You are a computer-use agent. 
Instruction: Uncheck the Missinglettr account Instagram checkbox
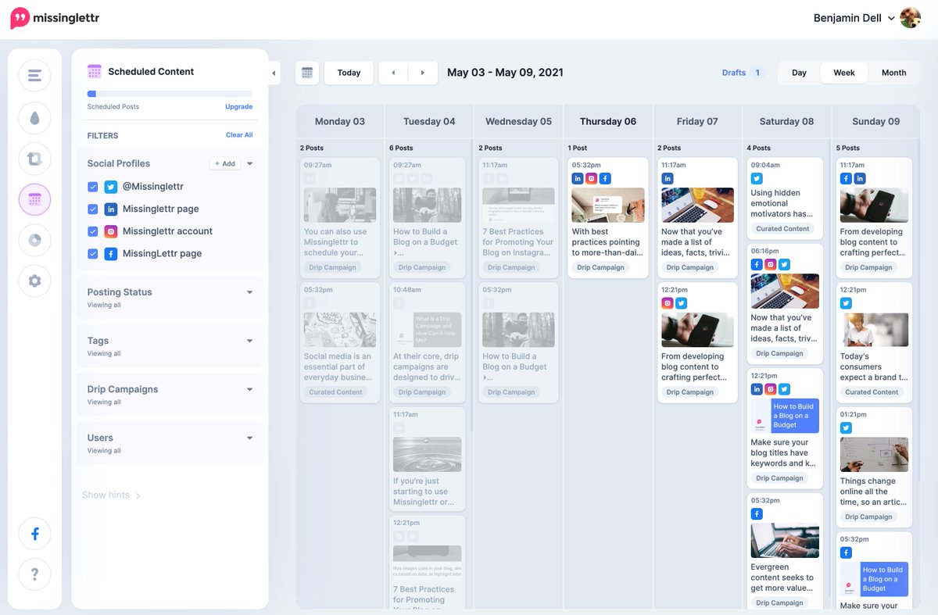click(x=93, y=231)
